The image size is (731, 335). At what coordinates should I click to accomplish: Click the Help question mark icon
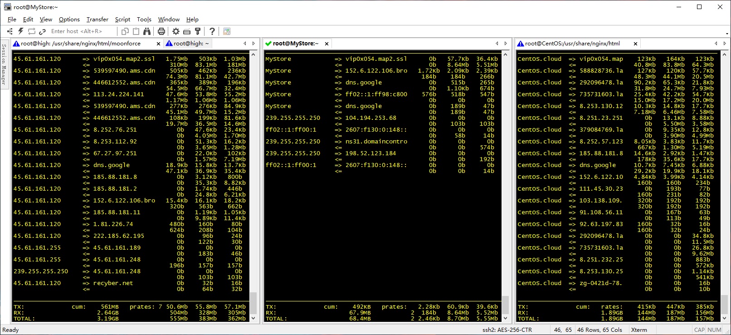click(x=212, y=31)
